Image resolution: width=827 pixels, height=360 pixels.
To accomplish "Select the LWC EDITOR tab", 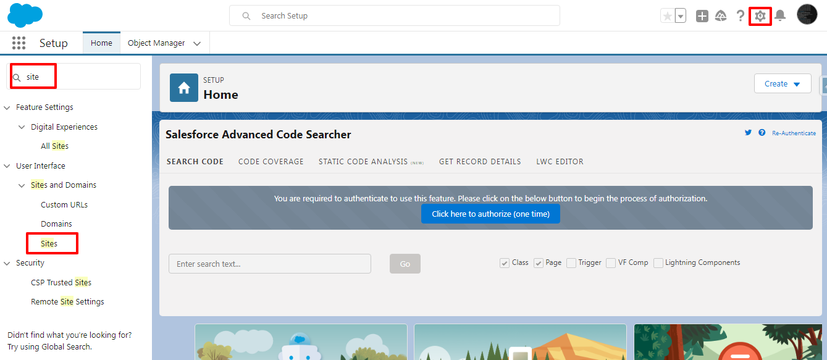I will [x=560, y=162].
